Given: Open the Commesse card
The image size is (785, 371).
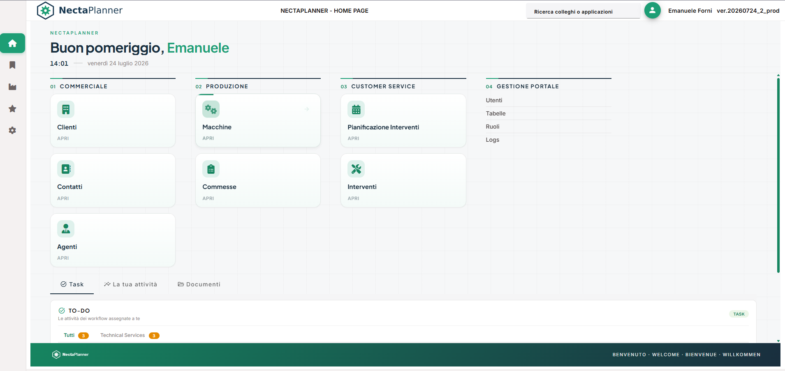Looking at the screenshot, I should click(258, 180).
